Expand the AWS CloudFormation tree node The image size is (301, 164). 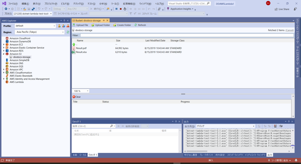point(4,73)
